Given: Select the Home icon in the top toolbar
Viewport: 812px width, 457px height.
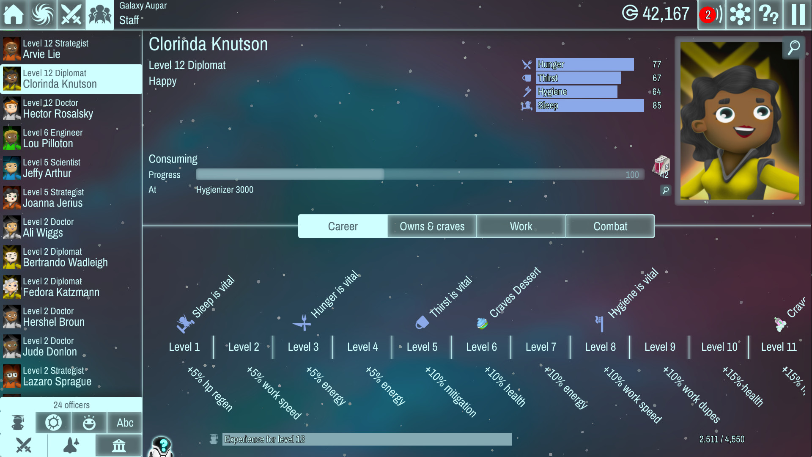Looking at the screenshot, I should click(14, 14).
